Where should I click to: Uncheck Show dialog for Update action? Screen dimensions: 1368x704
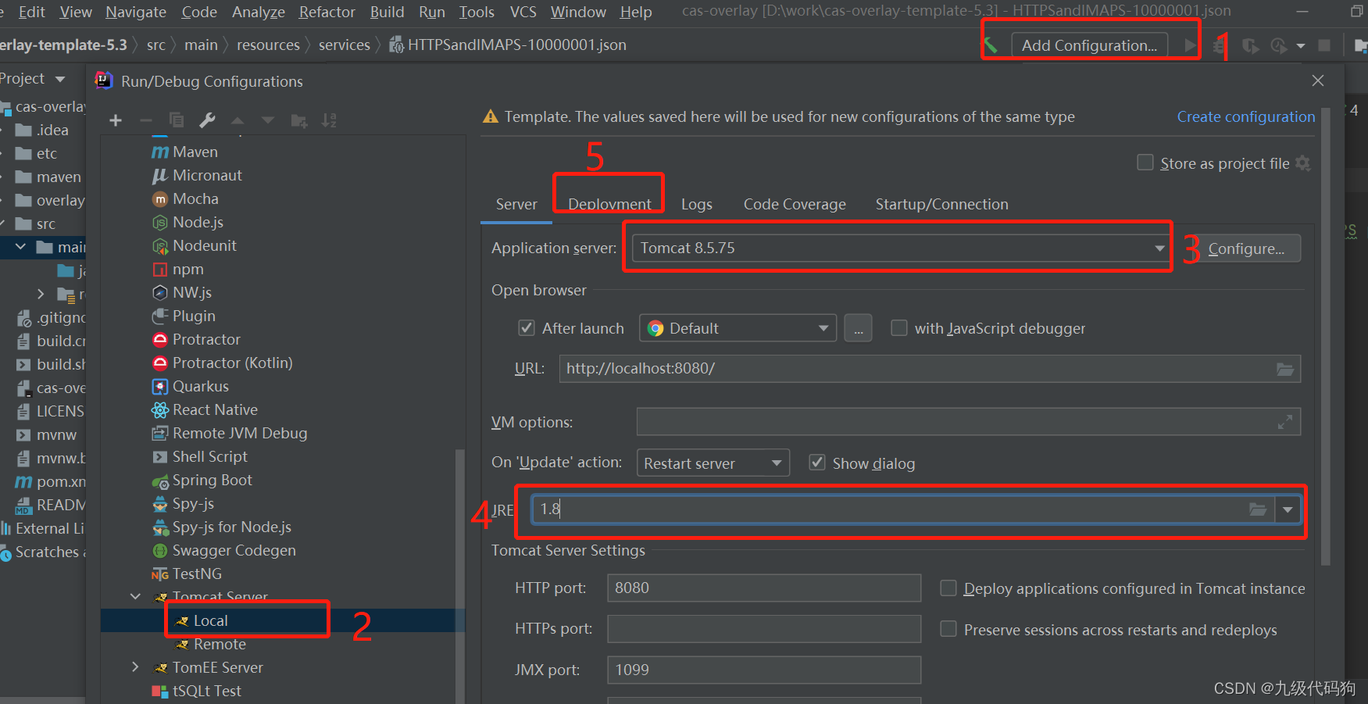(816, 463)
